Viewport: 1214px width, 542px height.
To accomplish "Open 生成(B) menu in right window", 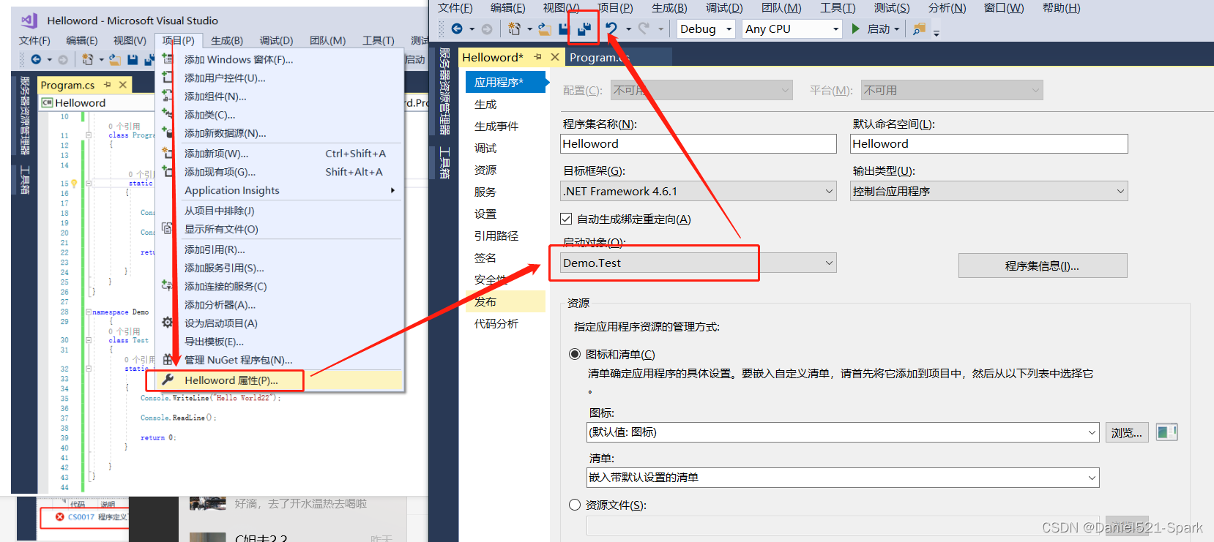I will [x=669, y=8].
